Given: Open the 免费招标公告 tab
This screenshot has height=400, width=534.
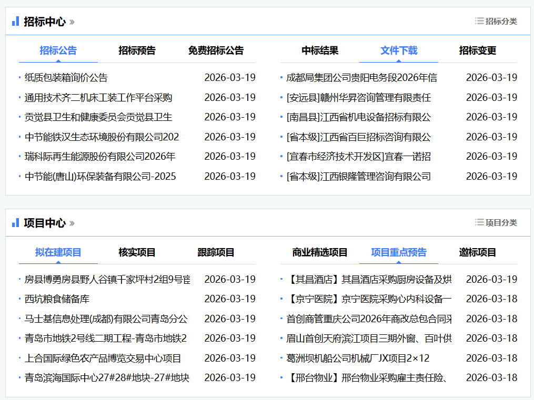Looking at the screenshot, I should click(216, 50).
